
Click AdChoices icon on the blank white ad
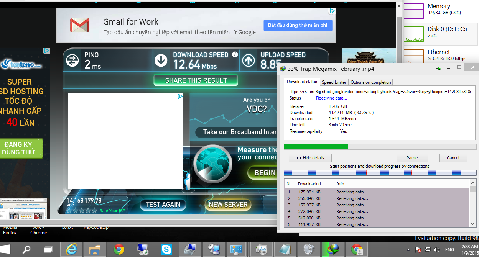pyautogui.click(x=180, y=97)
